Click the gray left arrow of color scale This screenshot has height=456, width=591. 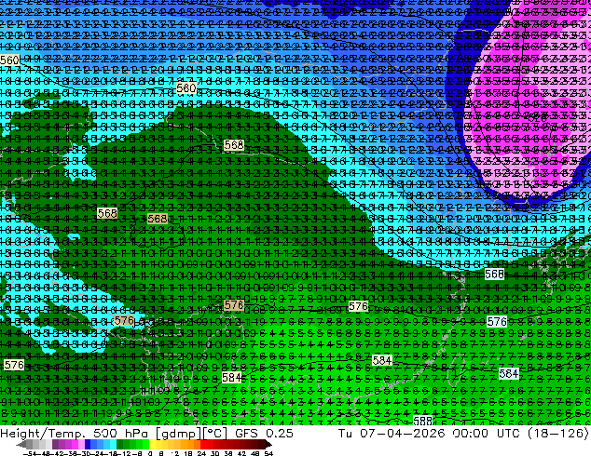click(x=21, y=444)
